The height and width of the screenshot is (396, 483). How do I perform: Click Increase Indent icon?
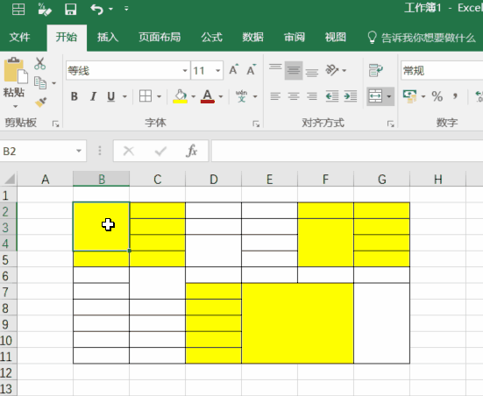coord(351,96)
